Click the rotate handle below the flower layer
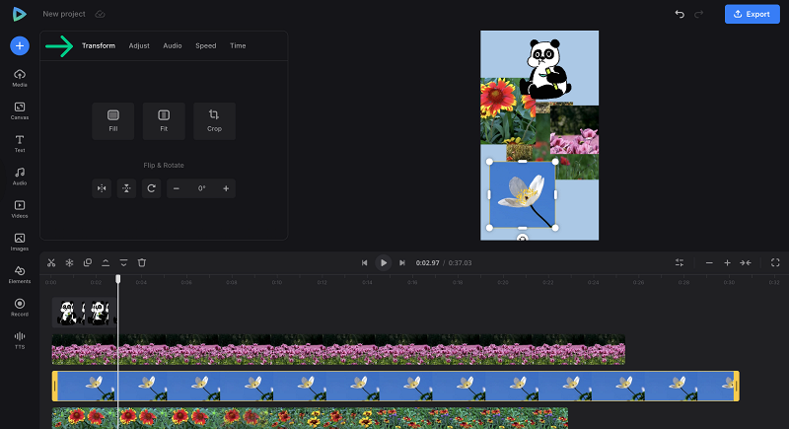The height and width of the screenshot is (429, 789). (523, 238)
